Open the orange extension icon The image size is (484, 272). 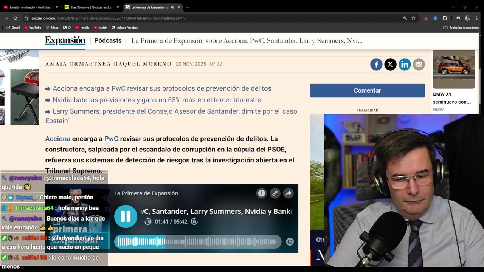(x=426, y=18)
